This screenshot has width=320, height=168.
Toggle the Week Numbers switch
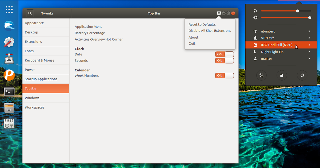225,76
